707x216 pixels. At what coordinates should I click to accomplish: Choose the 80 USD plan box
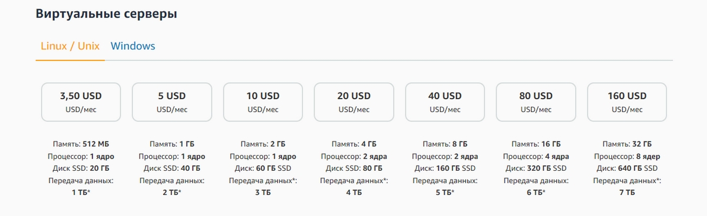[536, 102]
